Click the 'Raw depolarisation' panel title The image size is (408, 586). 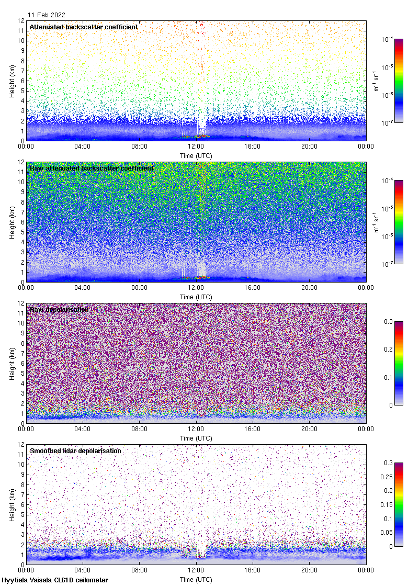point(59,309)
